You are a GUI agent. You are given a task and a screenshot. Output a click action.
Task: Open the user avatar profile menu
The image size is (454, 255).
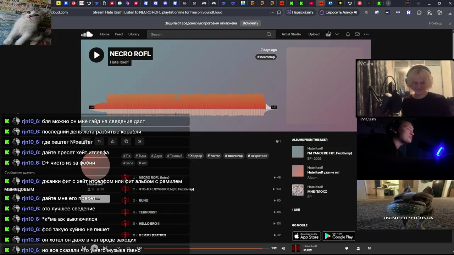coord(328,34)
